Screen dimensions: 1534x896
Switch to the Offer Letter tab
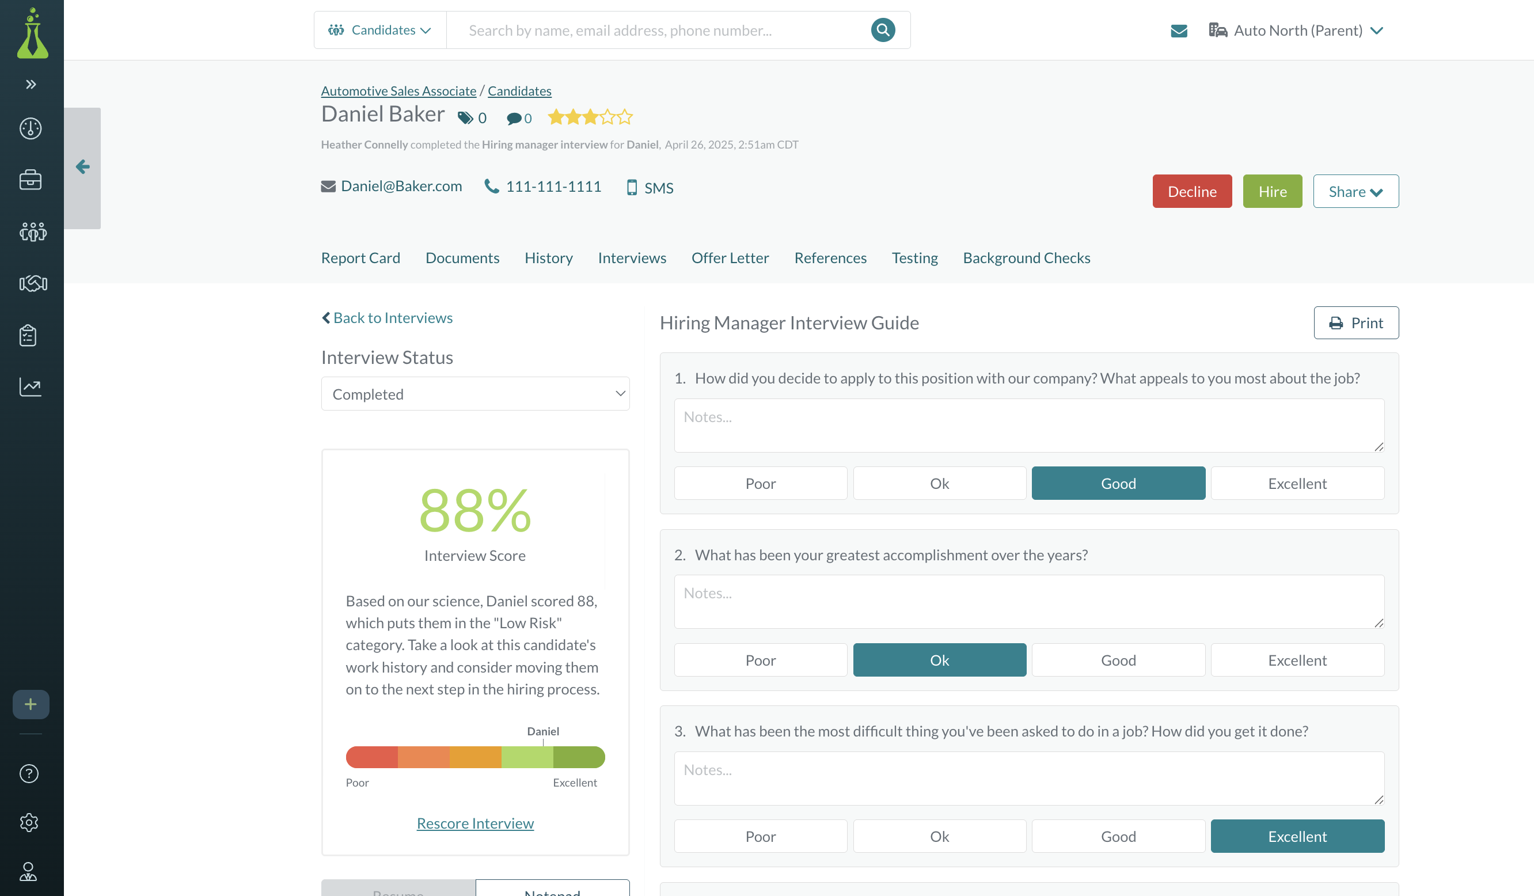pyautogui.click(x=729, y=258)
